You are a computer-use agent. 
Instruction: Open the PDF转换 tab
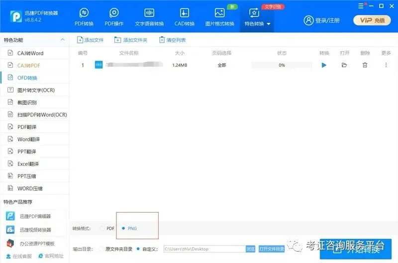(x=84, y=17)
